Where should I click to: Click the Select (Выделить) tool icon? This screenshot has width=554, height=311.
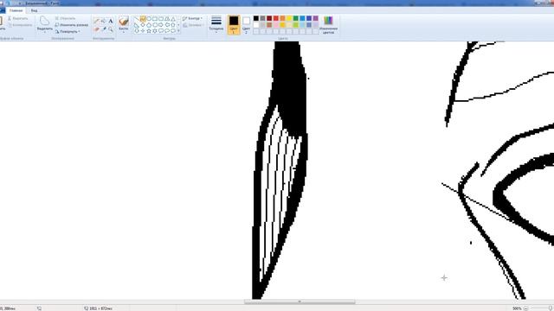coord(44,21)
